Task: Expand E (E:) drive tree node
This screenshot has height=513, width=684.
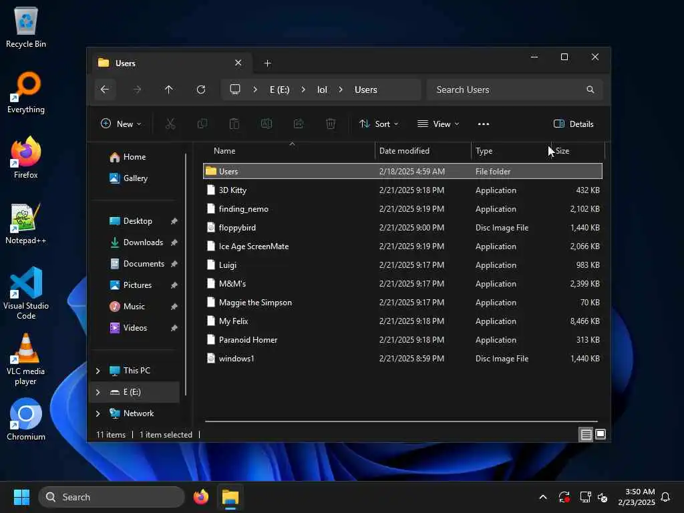Action: [x=98, y=392]
